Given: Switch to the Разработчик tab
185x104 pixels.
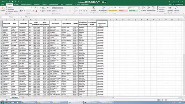Looking at the screenshot, I should (69, 5).
